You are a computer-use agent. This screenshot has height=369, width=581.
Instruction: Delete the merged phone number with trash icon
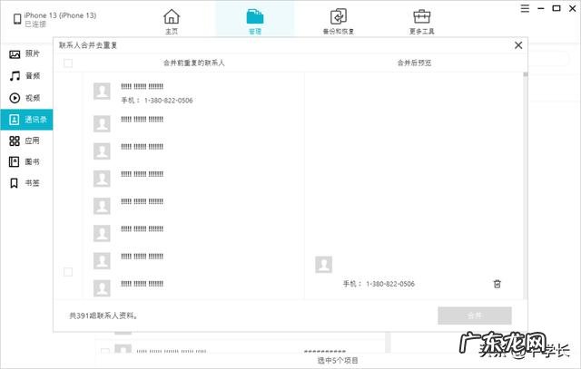[497, 284]
